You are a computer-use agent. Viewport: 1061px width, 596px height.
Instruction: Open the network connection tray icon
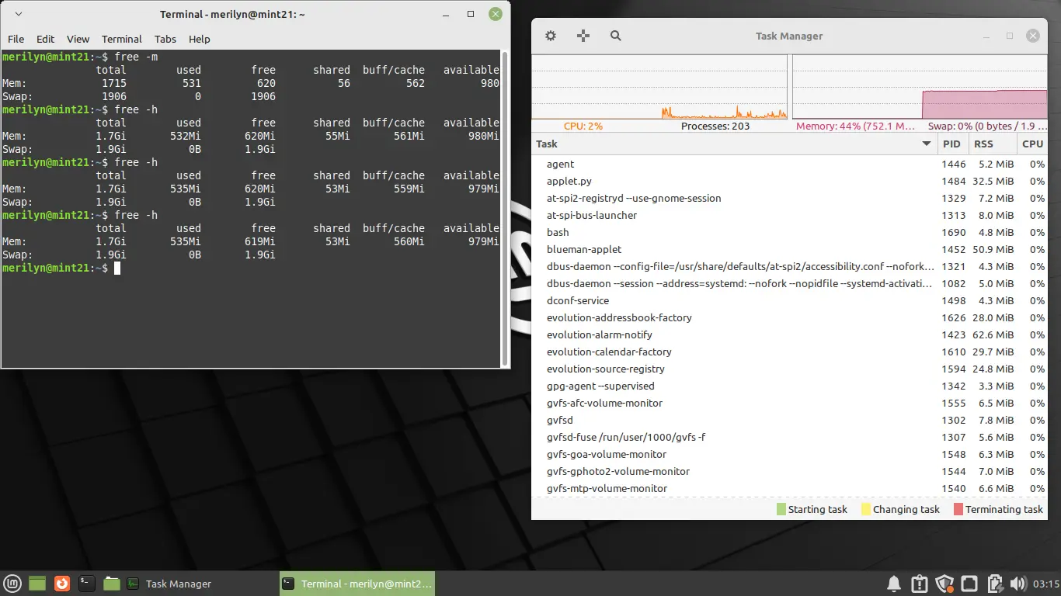(969, 584)
